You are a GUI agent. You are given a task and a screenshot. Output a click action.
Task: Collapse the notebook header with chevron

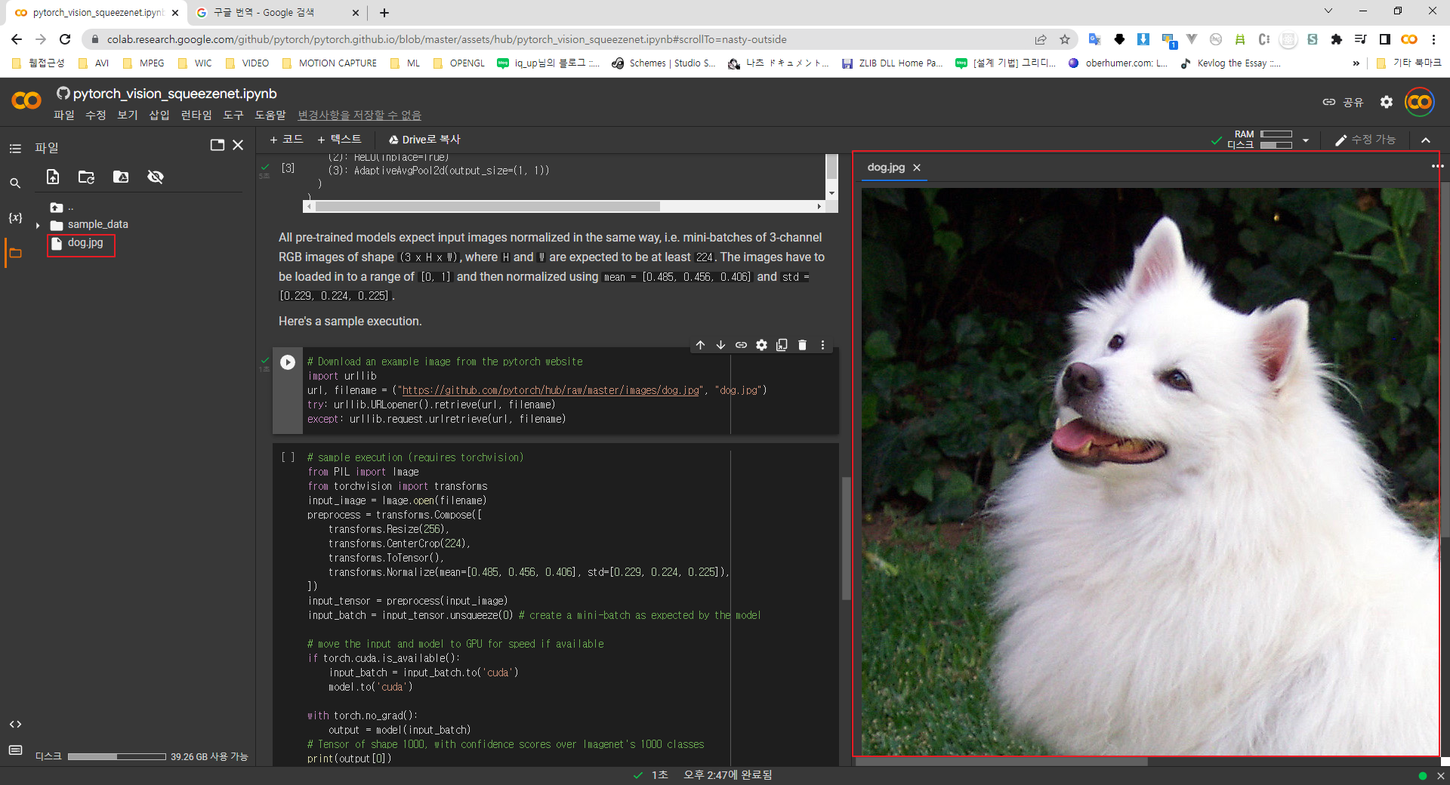pos(1426,140)
